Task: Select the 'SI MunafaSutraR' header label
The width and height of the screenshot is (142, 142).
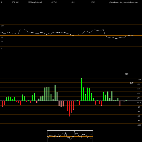Action: click(x=35, y=2)
